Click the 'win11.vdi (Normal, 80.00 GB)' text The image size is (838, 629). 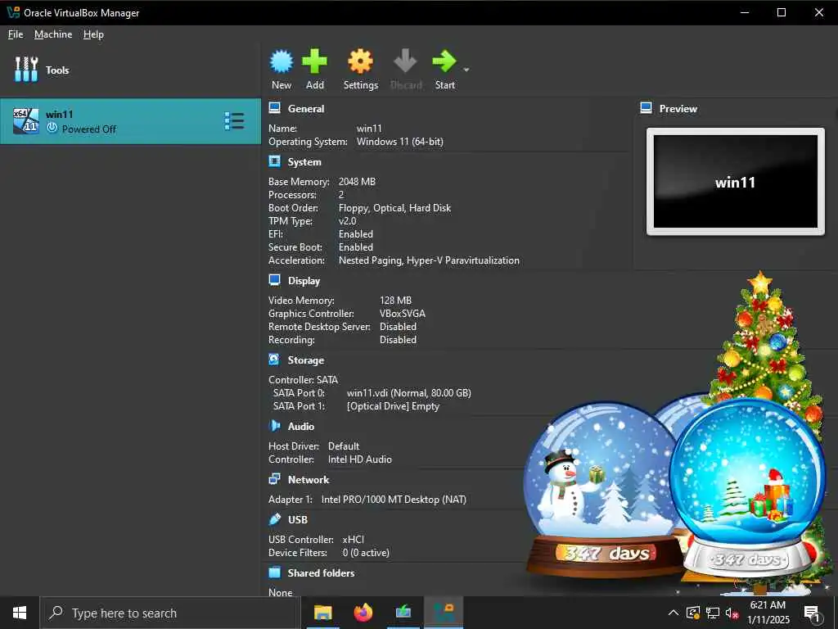point(409,393)
